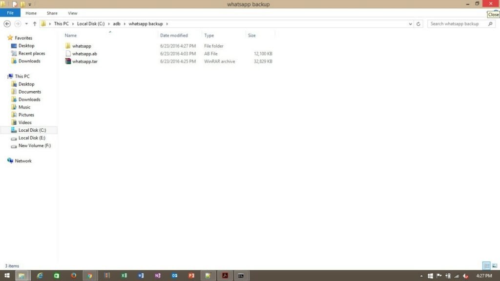Open address bar history dropdown
Viewport: 500px width, 281px height.
pyautogui.click(x=410, y=24)
